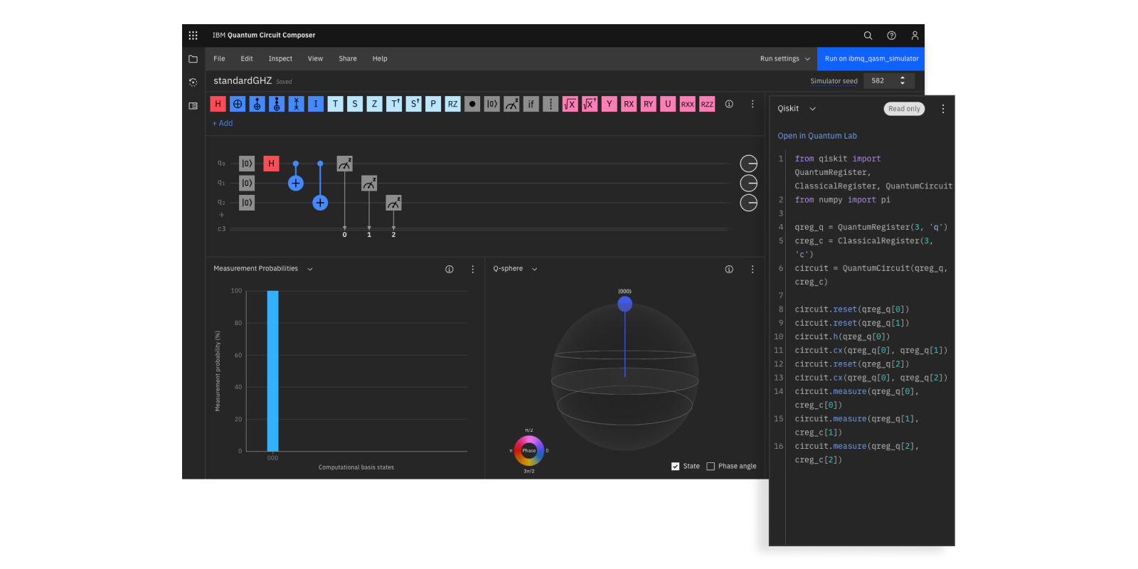Open the app switcher grid icon
This screenshot has height=569, width=1138.
click(193, 36)
